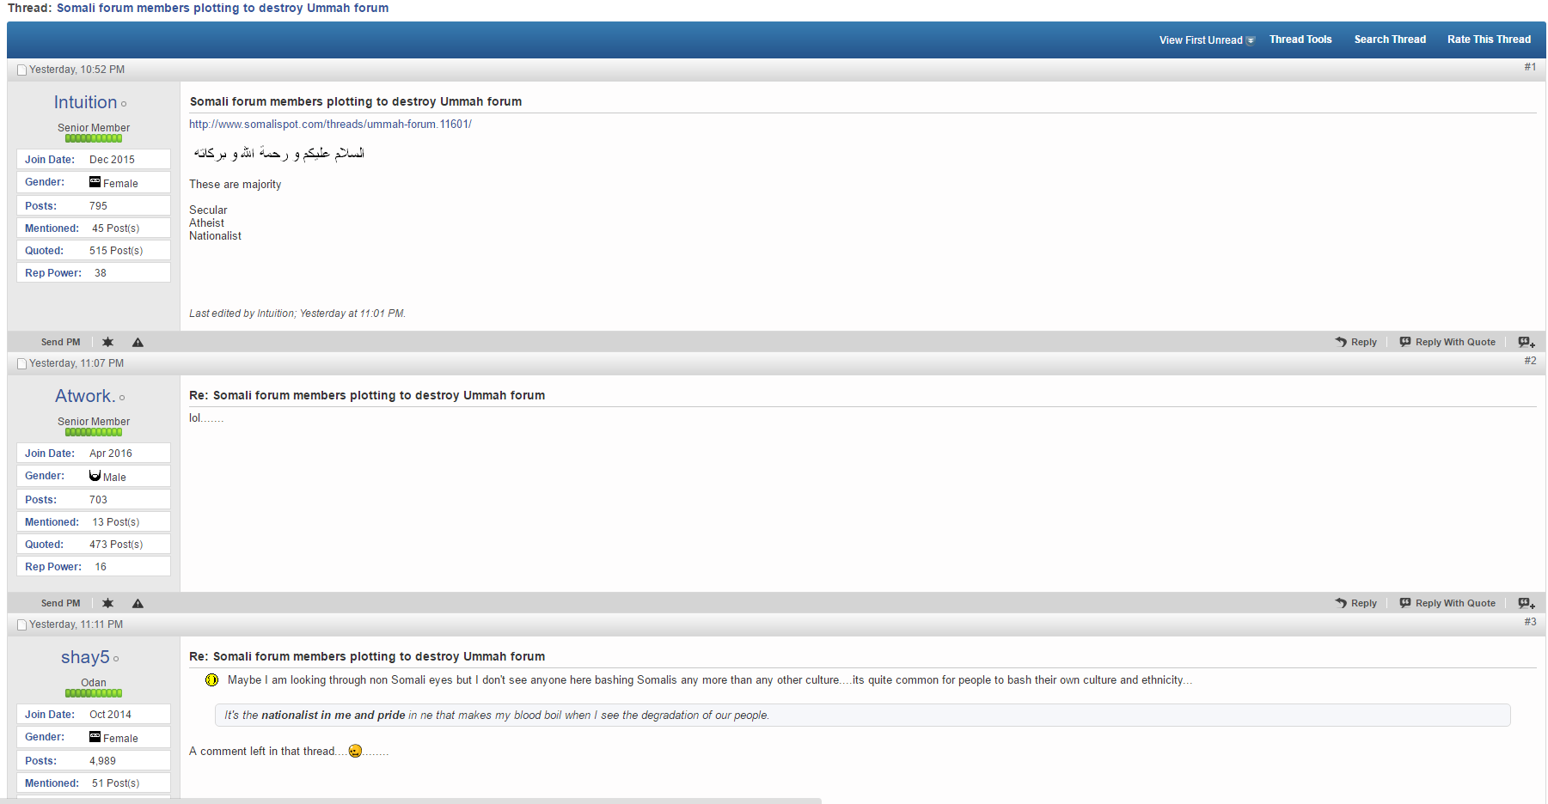
Task: Open post #3 permalink number
Action: (1530, 622)
